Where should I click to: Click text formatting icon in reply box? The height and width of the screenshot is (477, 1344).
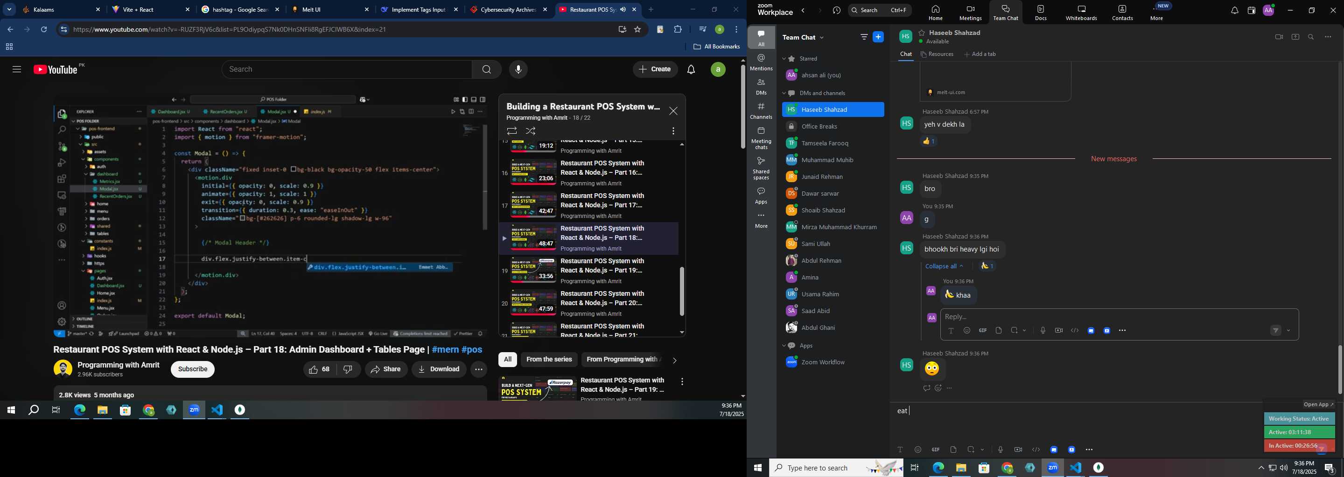tap(951, 331)
